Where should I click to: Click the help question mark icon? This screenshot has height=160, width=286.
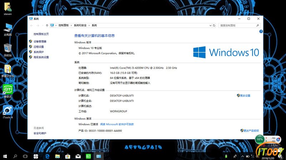tap(261, 31)
